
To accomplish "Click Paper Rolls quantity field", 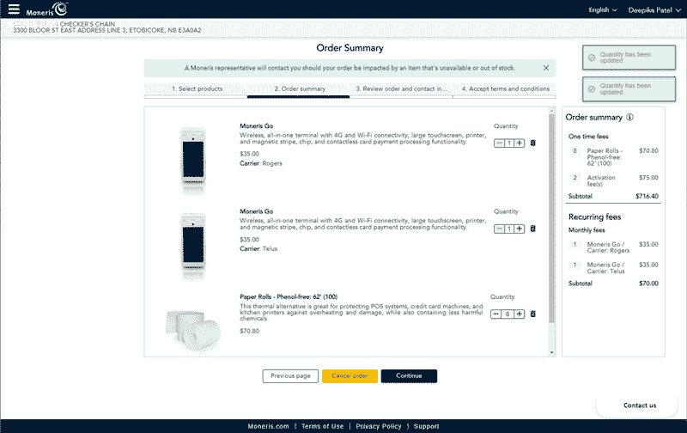I will 508,314.
